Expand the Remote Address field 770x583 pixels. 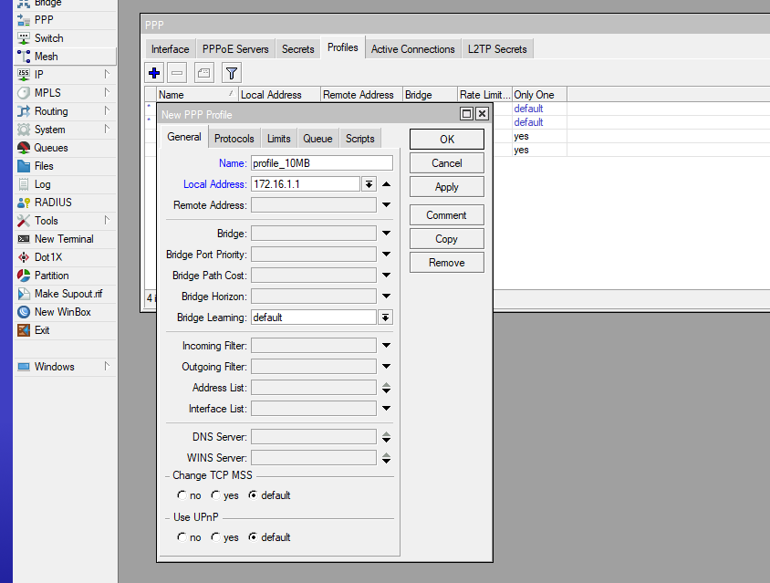tap(387, 204)
